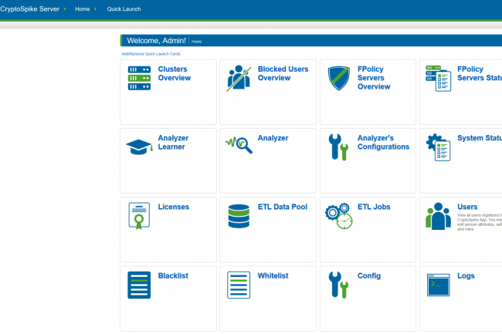Open the System Status title link
The image size is (502, 334).
(480, 138)
